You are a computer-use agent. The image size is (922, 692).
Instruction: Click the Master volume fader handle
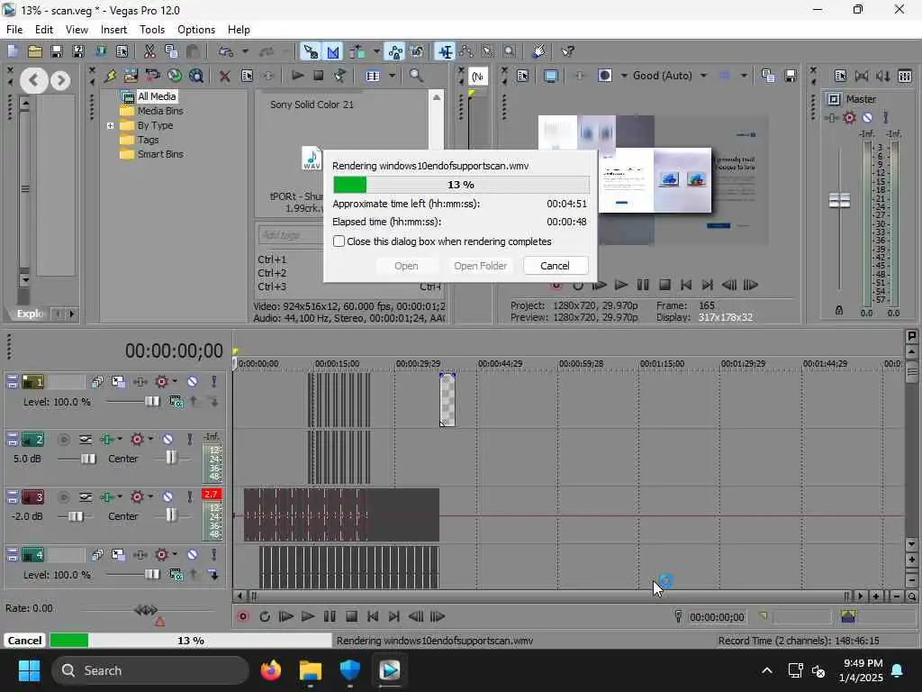click(x=839, y=201)
